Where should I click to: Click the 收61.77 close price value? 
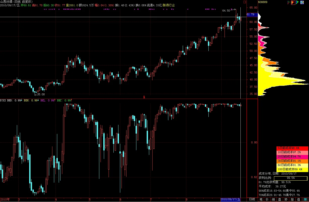[60, 5]
